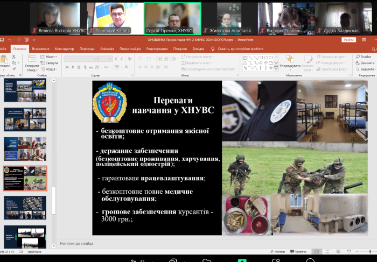Click the Замінити replace button
Screen dimensions: 377x262
(367, 62)
